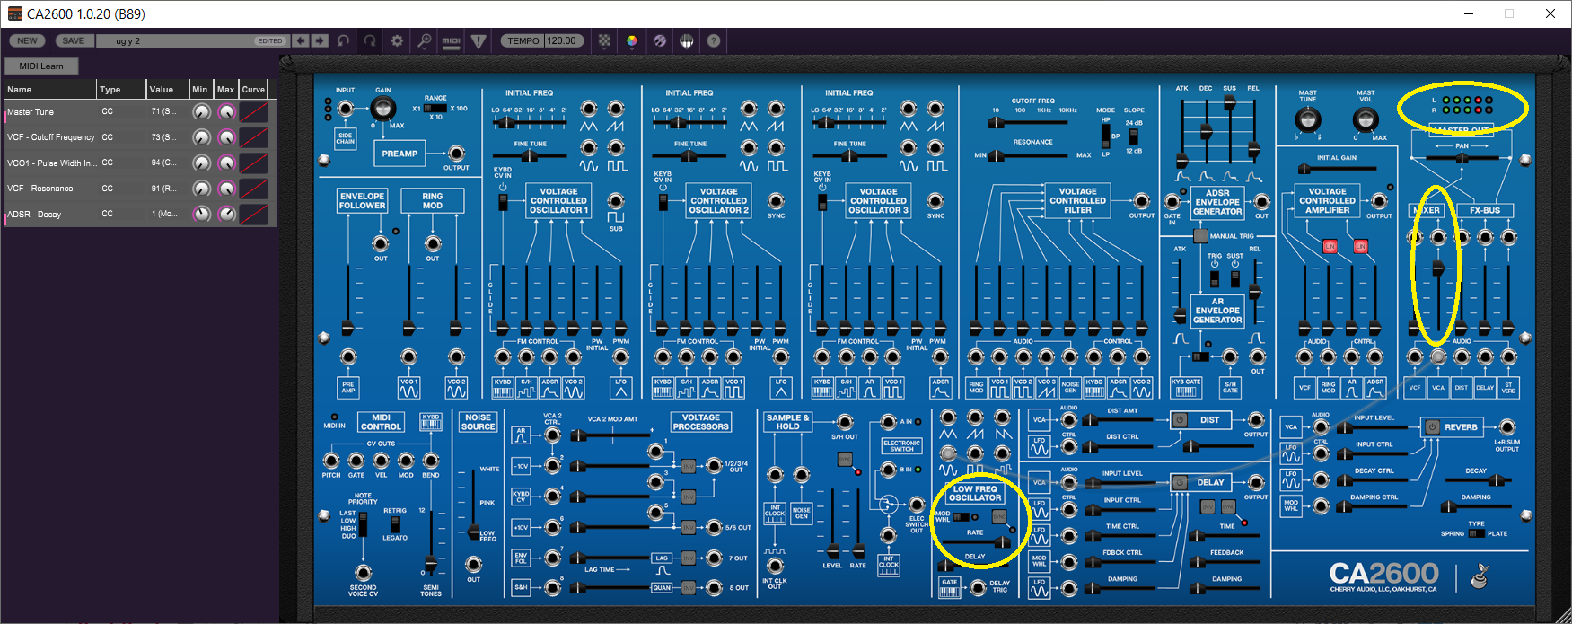Click the MAST VOL knob
The image size is (1572, 624).
[1366, 119]
